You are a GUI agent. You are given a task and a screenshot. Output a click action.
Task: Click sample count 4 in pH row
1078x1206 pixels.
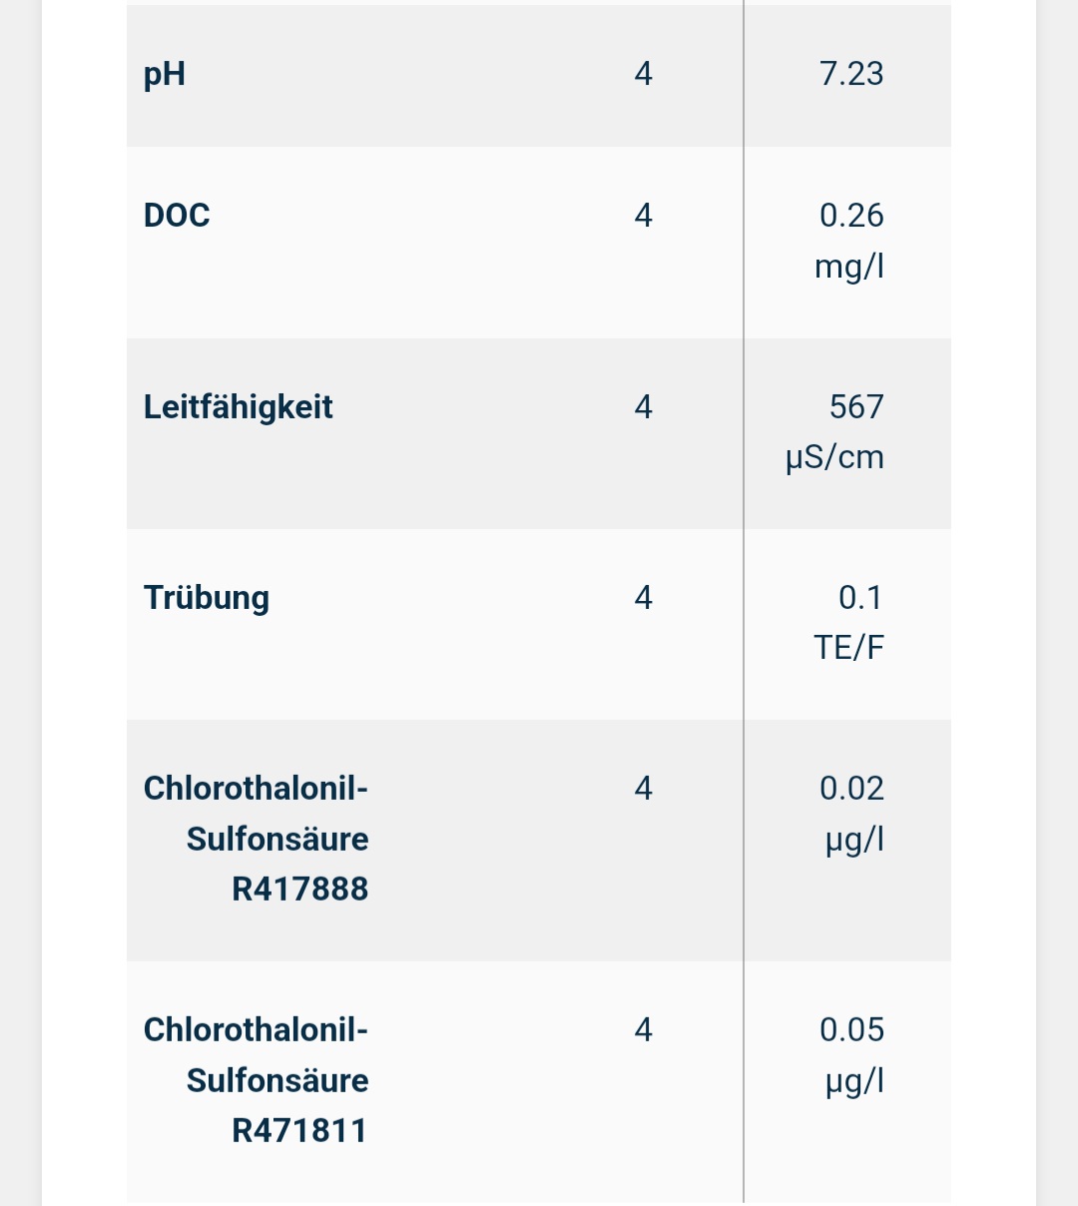click(644, 75)
